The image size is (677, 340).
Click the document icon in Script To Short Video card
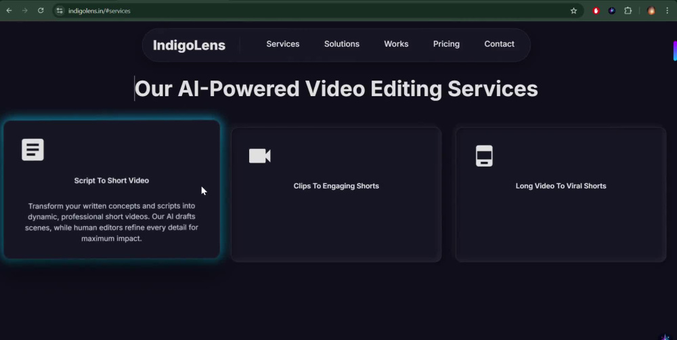(x=32, y=150)
